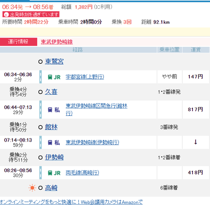The image size is (210, 212).
Task: Click the 運行情報 label
Action: point(18,42)
